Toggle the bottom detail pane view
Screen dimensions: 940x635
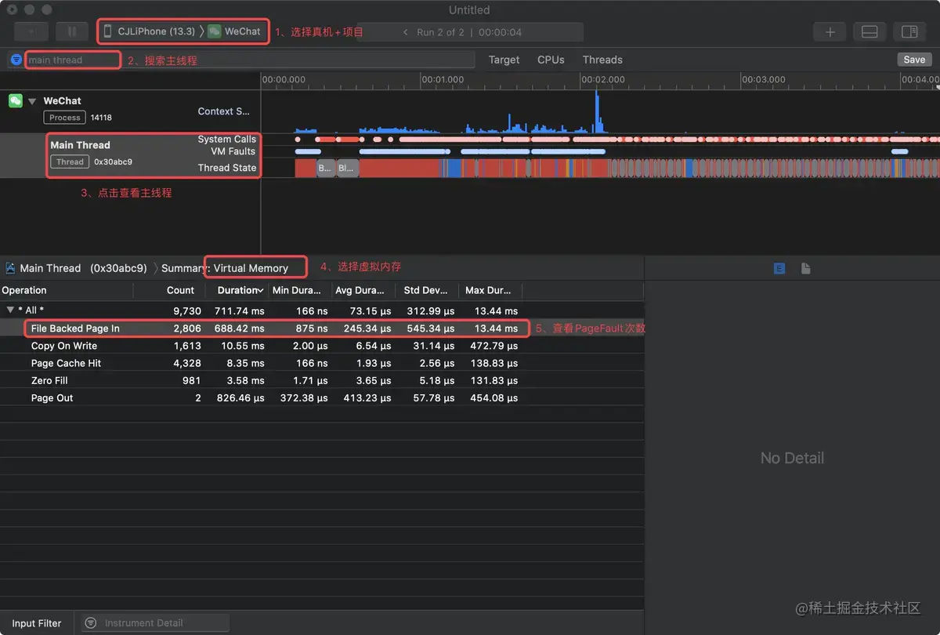point(869,32)
